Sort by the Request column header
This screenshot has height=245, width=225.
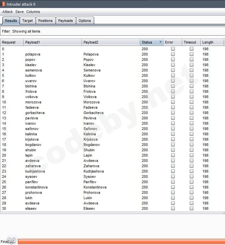tap(12, 42)
